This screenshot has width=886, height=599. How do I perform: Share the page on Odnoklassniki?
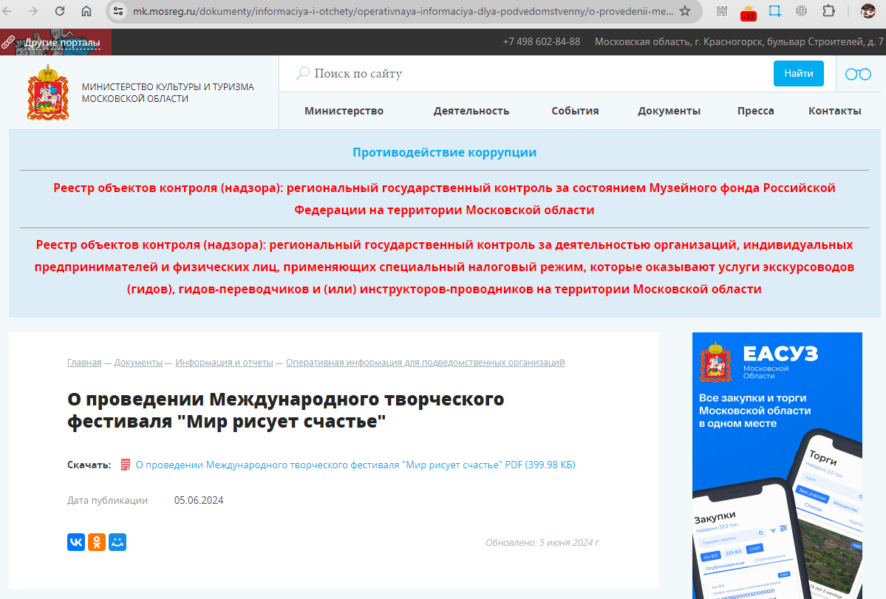point(97,542)
